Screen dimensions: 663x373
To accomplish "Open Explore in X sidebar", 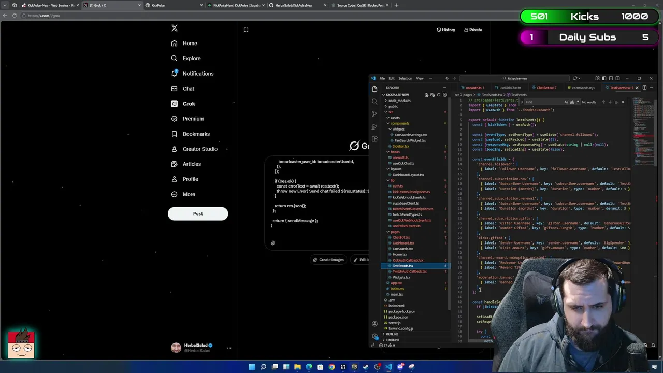I will coord(186,58).
